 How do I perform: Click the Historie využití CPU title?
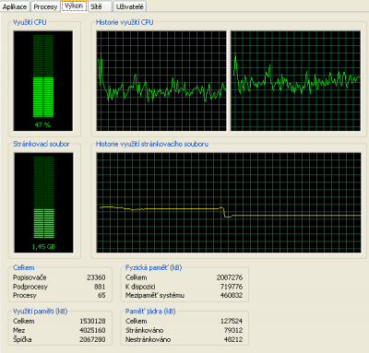(125, 22)
